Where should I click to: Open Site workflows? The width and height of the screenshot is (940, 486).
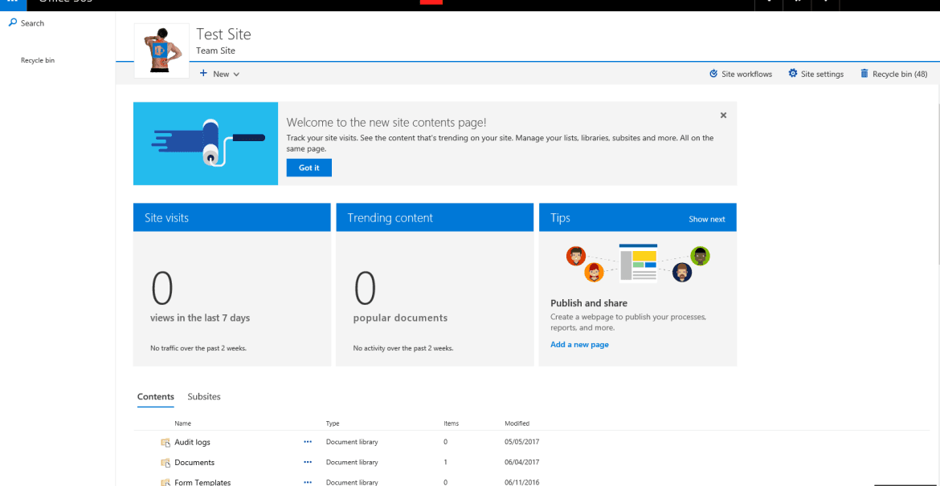coord(740,73)
